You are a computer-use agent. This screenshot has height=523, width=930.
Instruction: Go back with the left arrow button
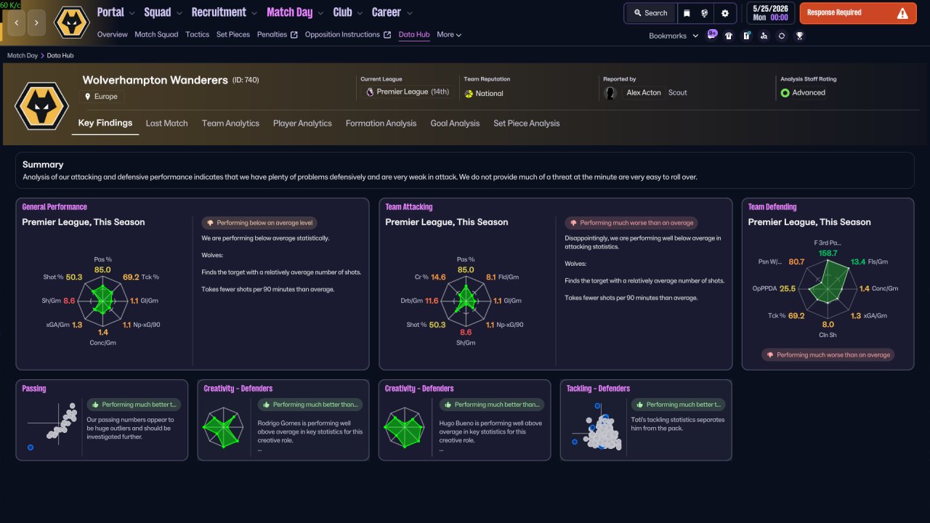(x=16, y=23)
